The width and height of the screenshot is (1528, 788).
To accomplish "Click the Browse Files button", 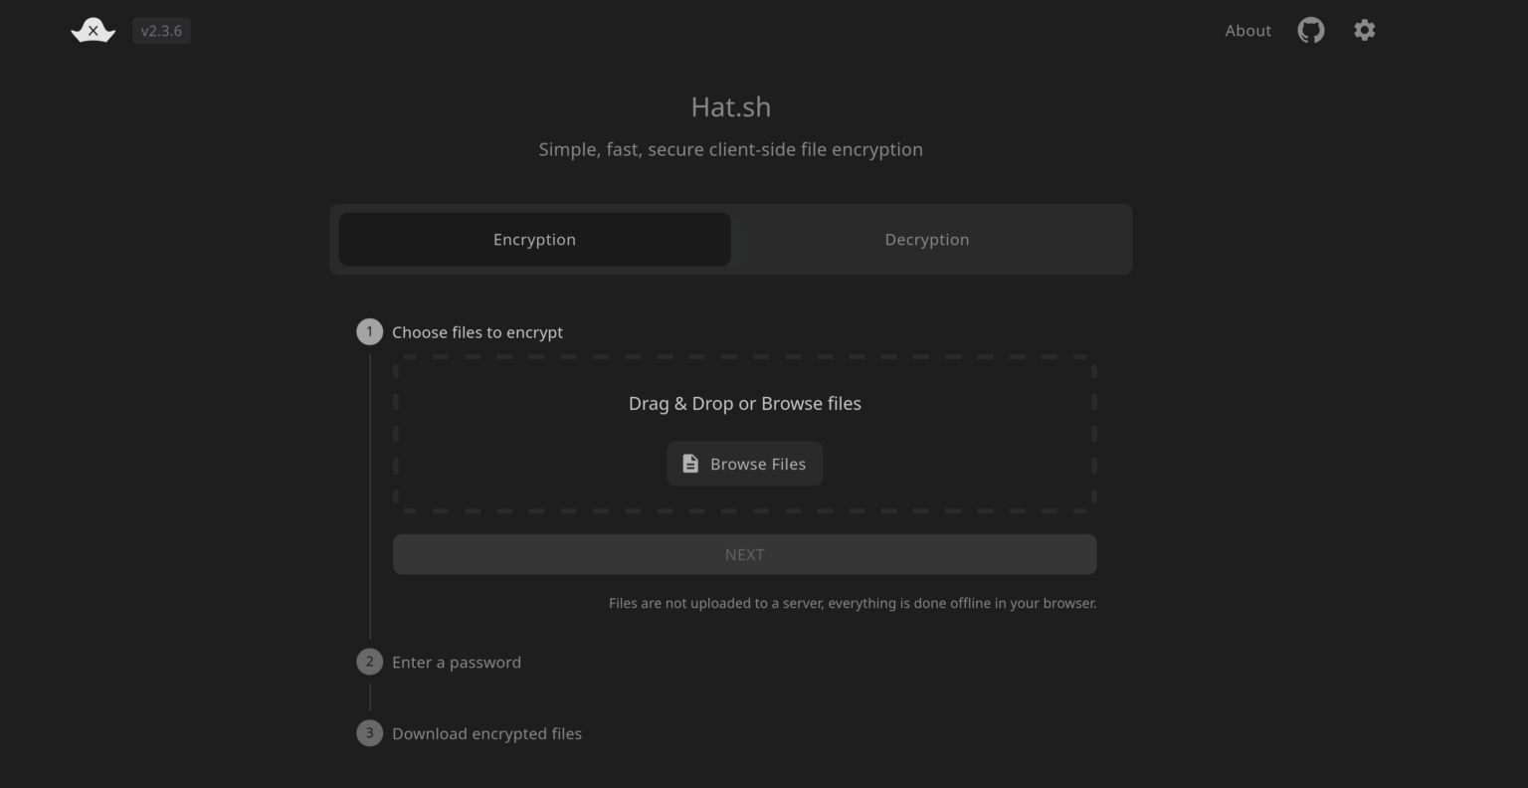I will (x=744, y=464).
